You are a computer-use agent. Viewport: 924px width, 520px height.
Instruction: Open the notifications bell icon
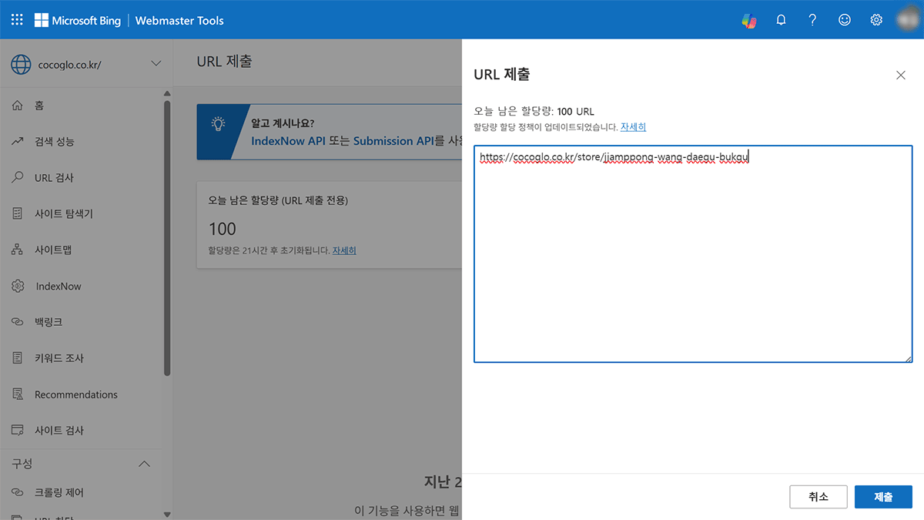point(781,20)
